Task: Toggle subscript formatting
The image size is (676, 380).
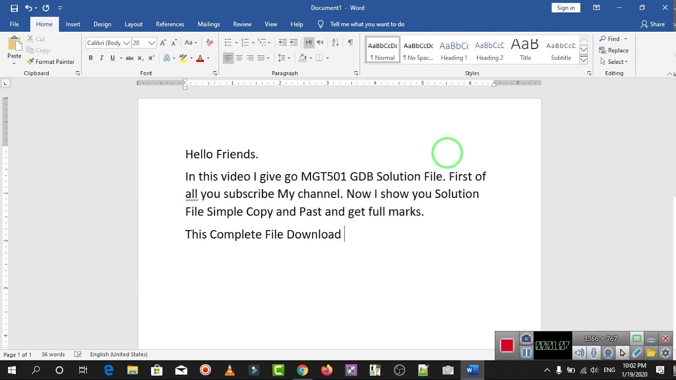Action: point(140,58)
